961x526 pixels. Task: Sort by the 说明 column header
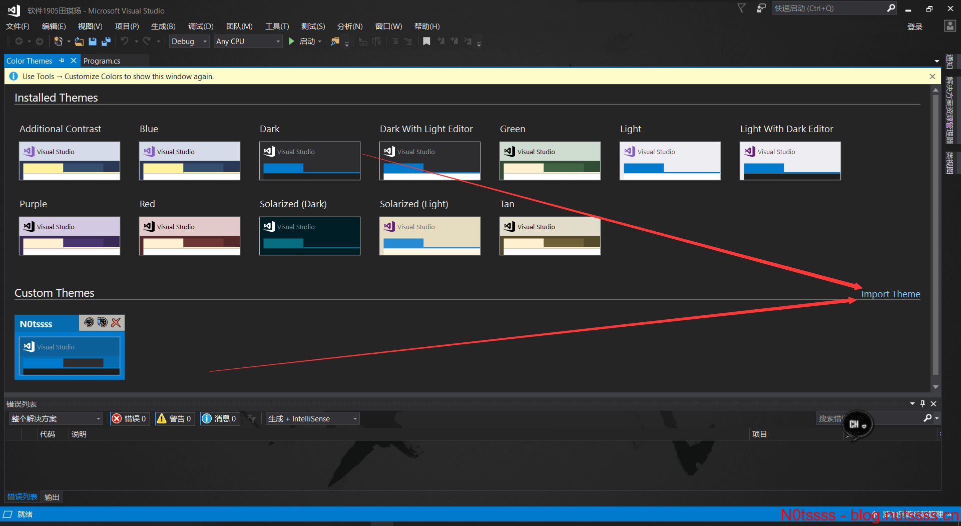pyautogui.click(x=79, y=434)
